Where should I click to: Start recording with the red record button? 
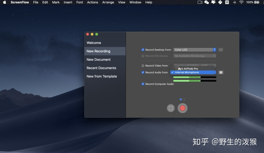click(183, 108)
